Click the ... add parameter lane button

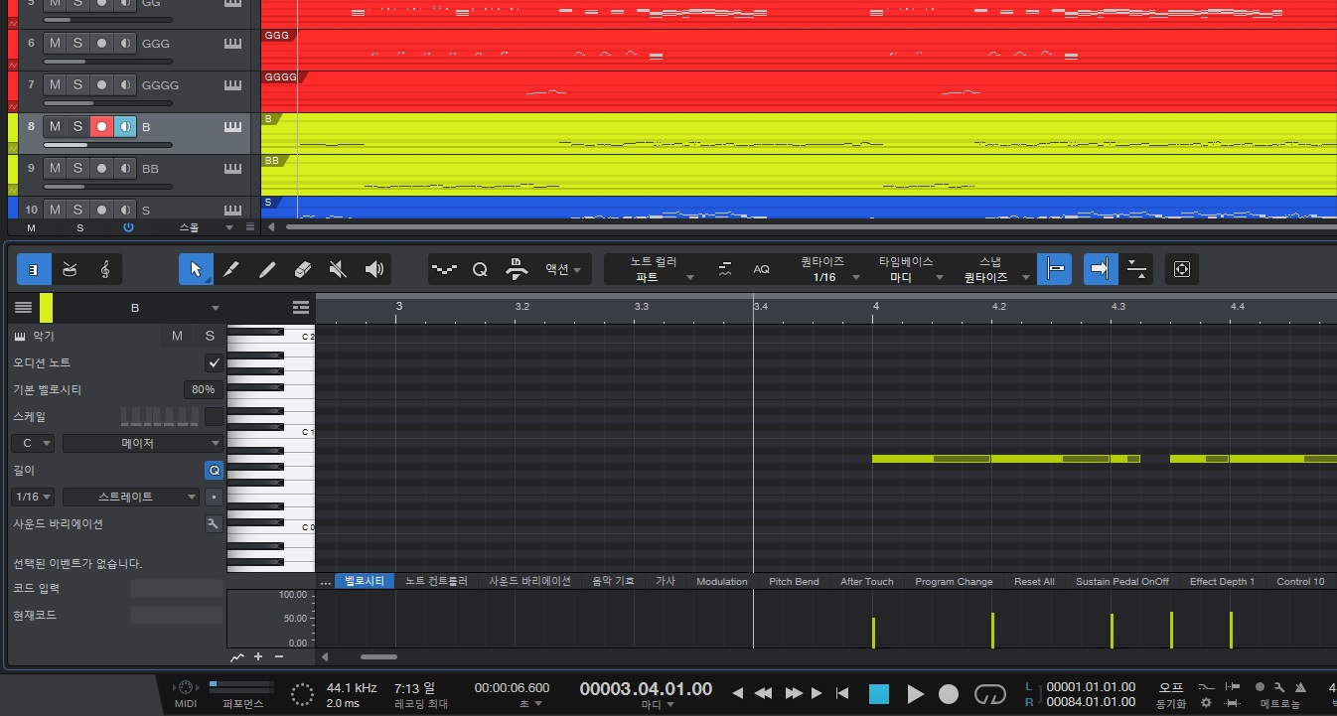point(325,581)
